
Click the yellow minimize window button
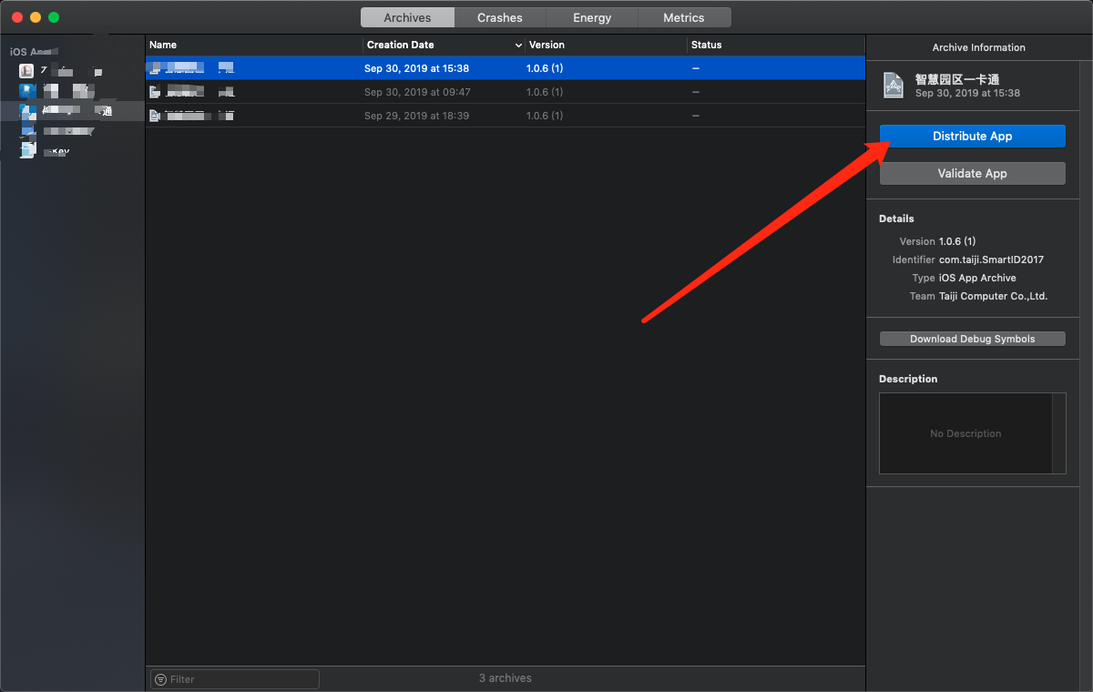[x=36, y=17]
